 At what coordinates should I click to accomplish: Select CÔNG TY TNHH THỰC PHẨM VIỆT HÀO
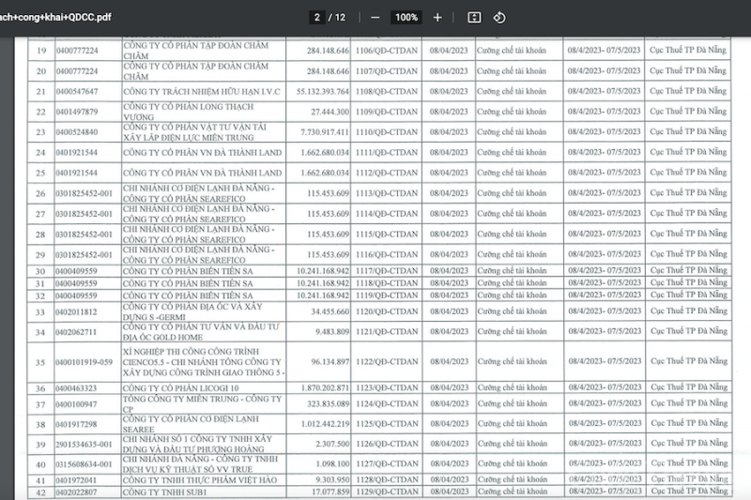point(200,480)
